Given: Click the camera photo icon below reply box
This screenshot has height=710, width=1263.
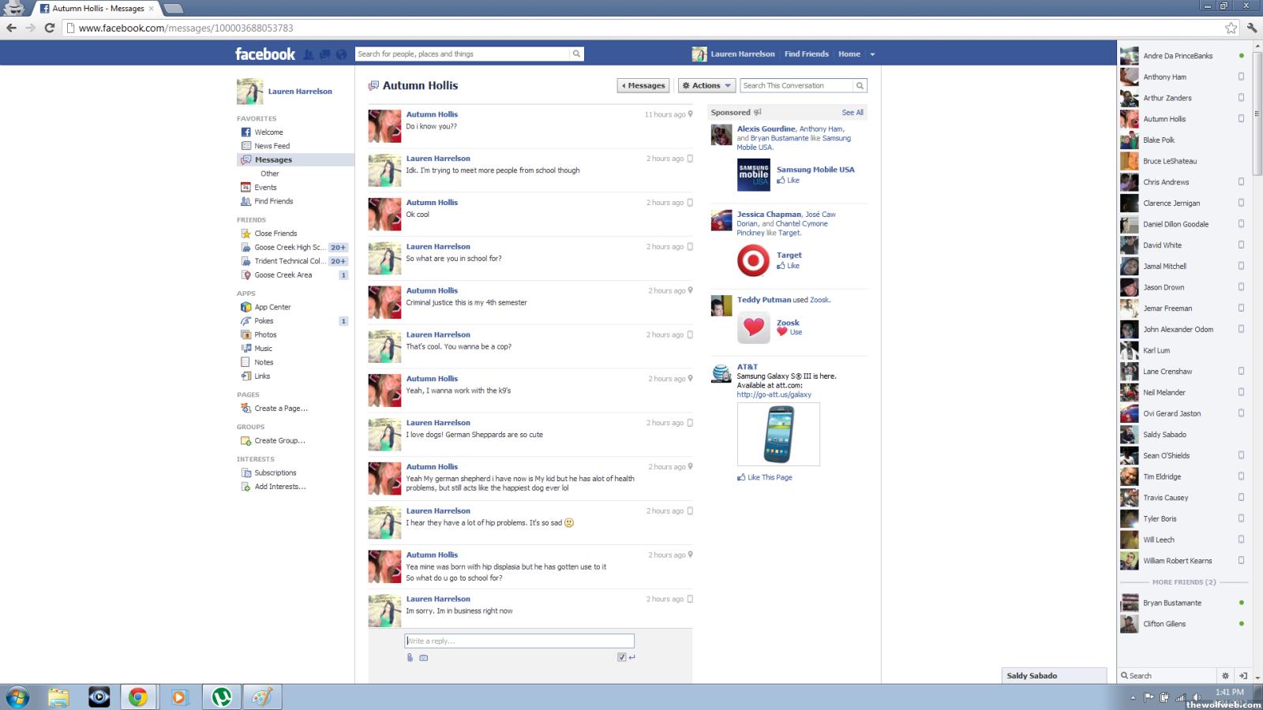Looking at the screenshot, I should click(424, 657).
